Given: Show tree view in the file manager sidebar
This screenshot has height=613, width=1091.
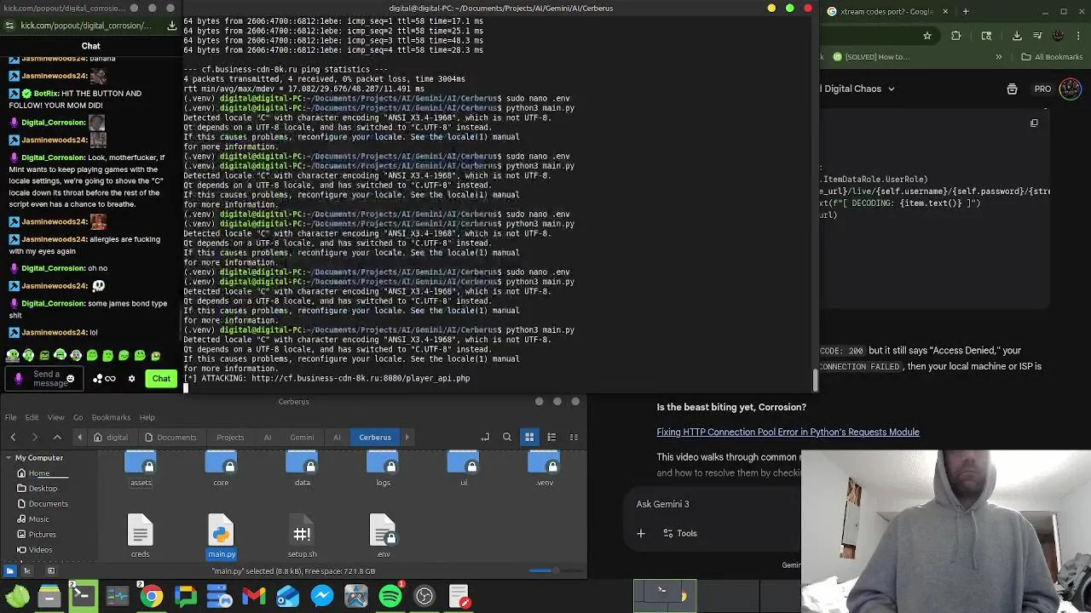Looking at the screenshot, I should [27, 570].
